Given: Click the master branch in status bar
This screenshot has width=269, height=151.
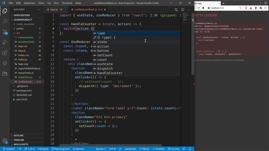Looking at the screenshot, I should coord(9,149).
